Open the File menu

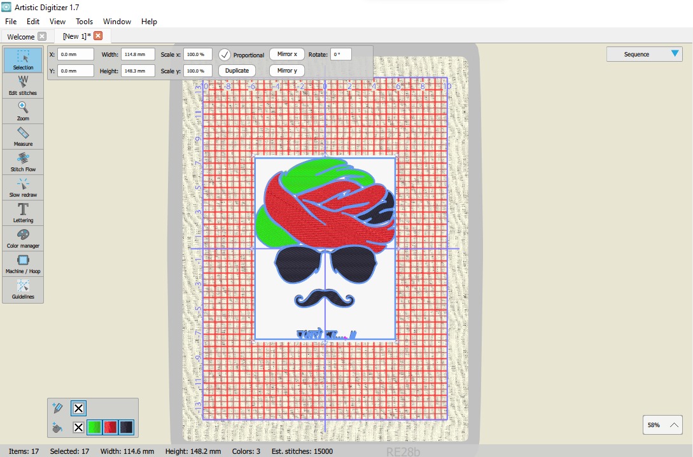tap(11, 21)
